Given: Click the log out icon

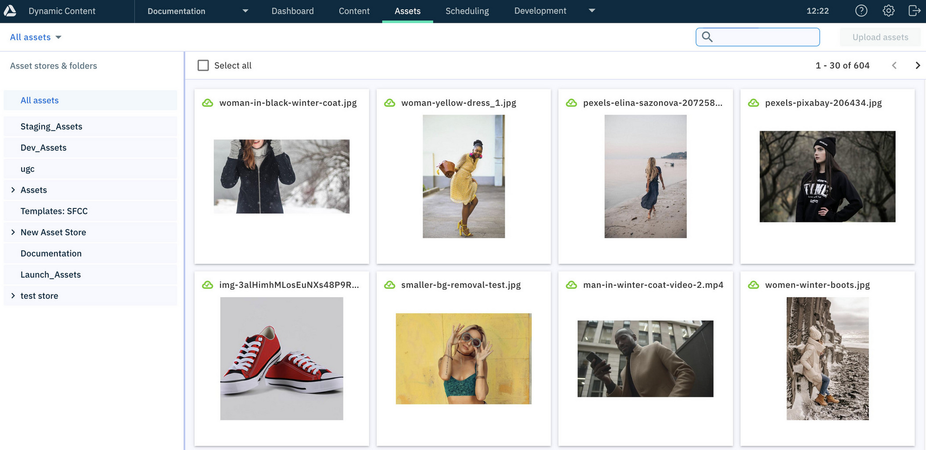Looking at the screenshot, I should click(914, 11).
